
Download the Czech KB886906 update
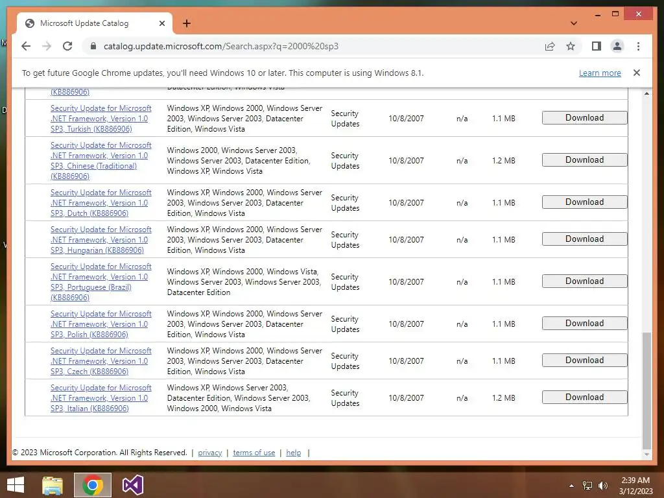click(584, 360)
